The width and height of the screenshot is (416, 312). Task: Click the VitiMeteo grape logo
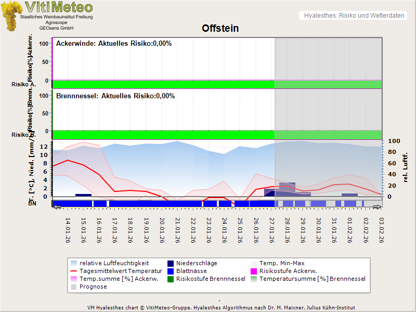click(x=11, y=16)
